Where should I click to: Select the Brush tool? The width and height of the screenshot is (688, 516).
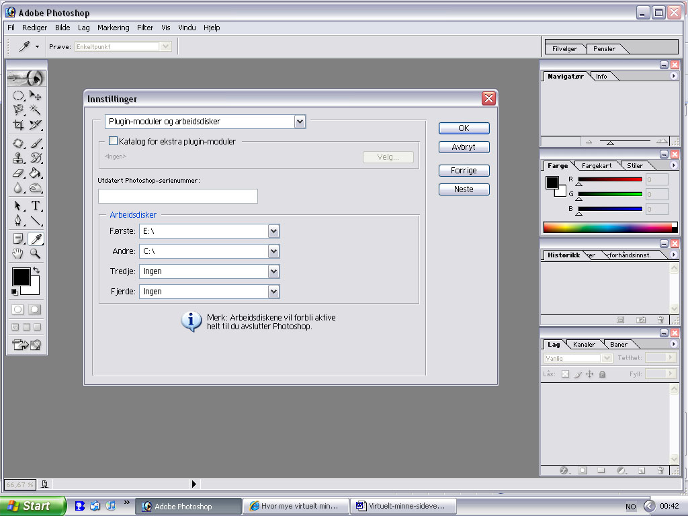click(x=36, y=144)
